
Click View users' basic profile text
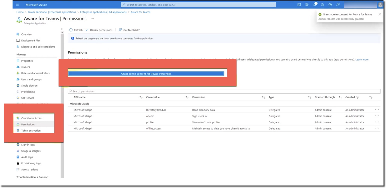pos(205,122)
